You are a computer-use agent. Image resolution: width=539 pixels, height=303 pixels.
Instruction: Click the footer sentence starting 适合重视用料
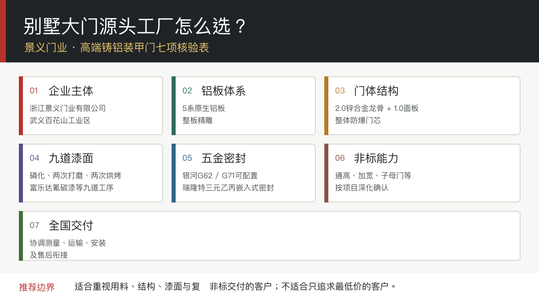[x=236, y=286]
